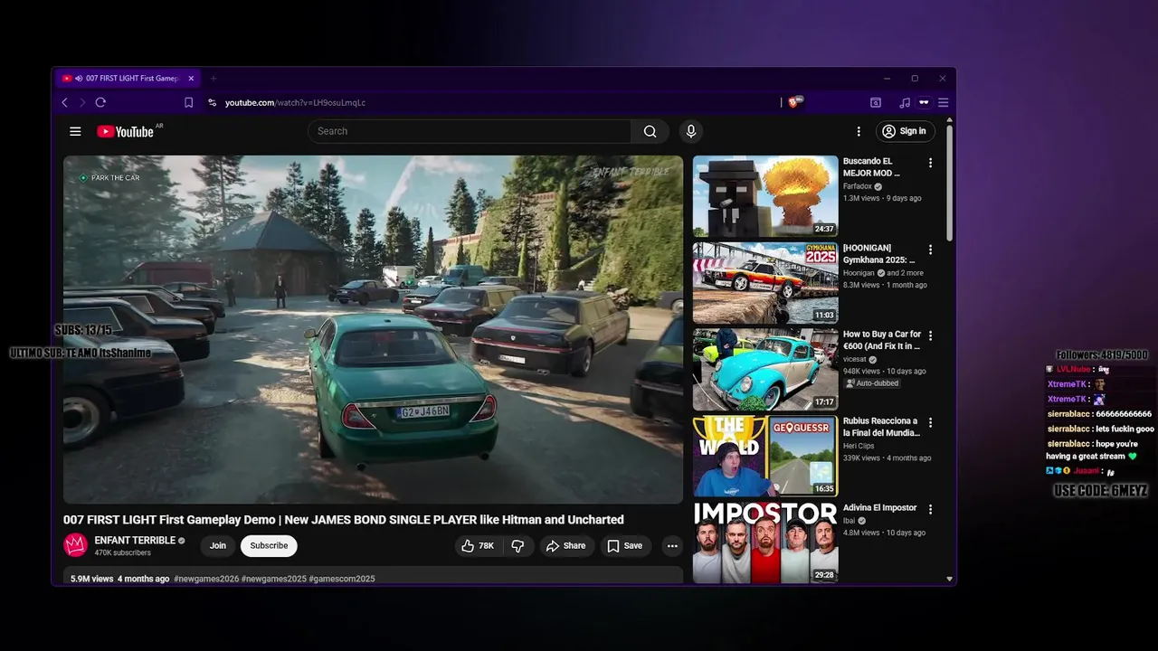Focus the YouTube Search field
This screenshot has width=1158, height=651.
470,131
